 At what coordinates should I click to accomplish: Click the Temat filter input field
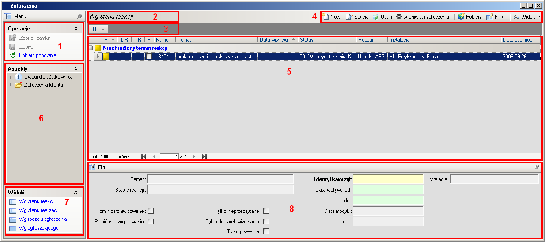click(220, 179)
